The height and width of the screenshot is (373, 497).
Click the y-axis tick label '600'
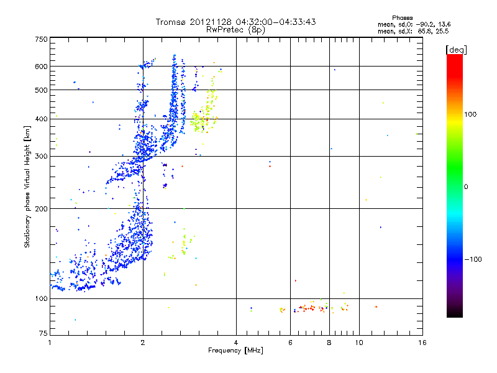pos(41,67)
